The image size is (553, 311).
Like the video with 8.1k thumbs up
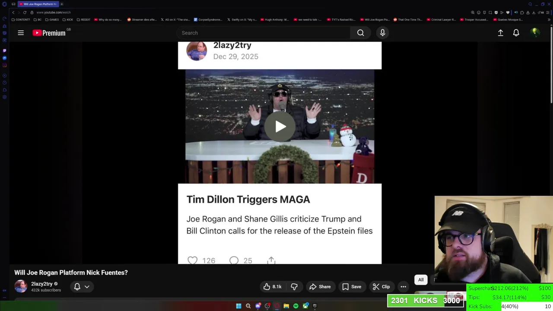point(272,286)
